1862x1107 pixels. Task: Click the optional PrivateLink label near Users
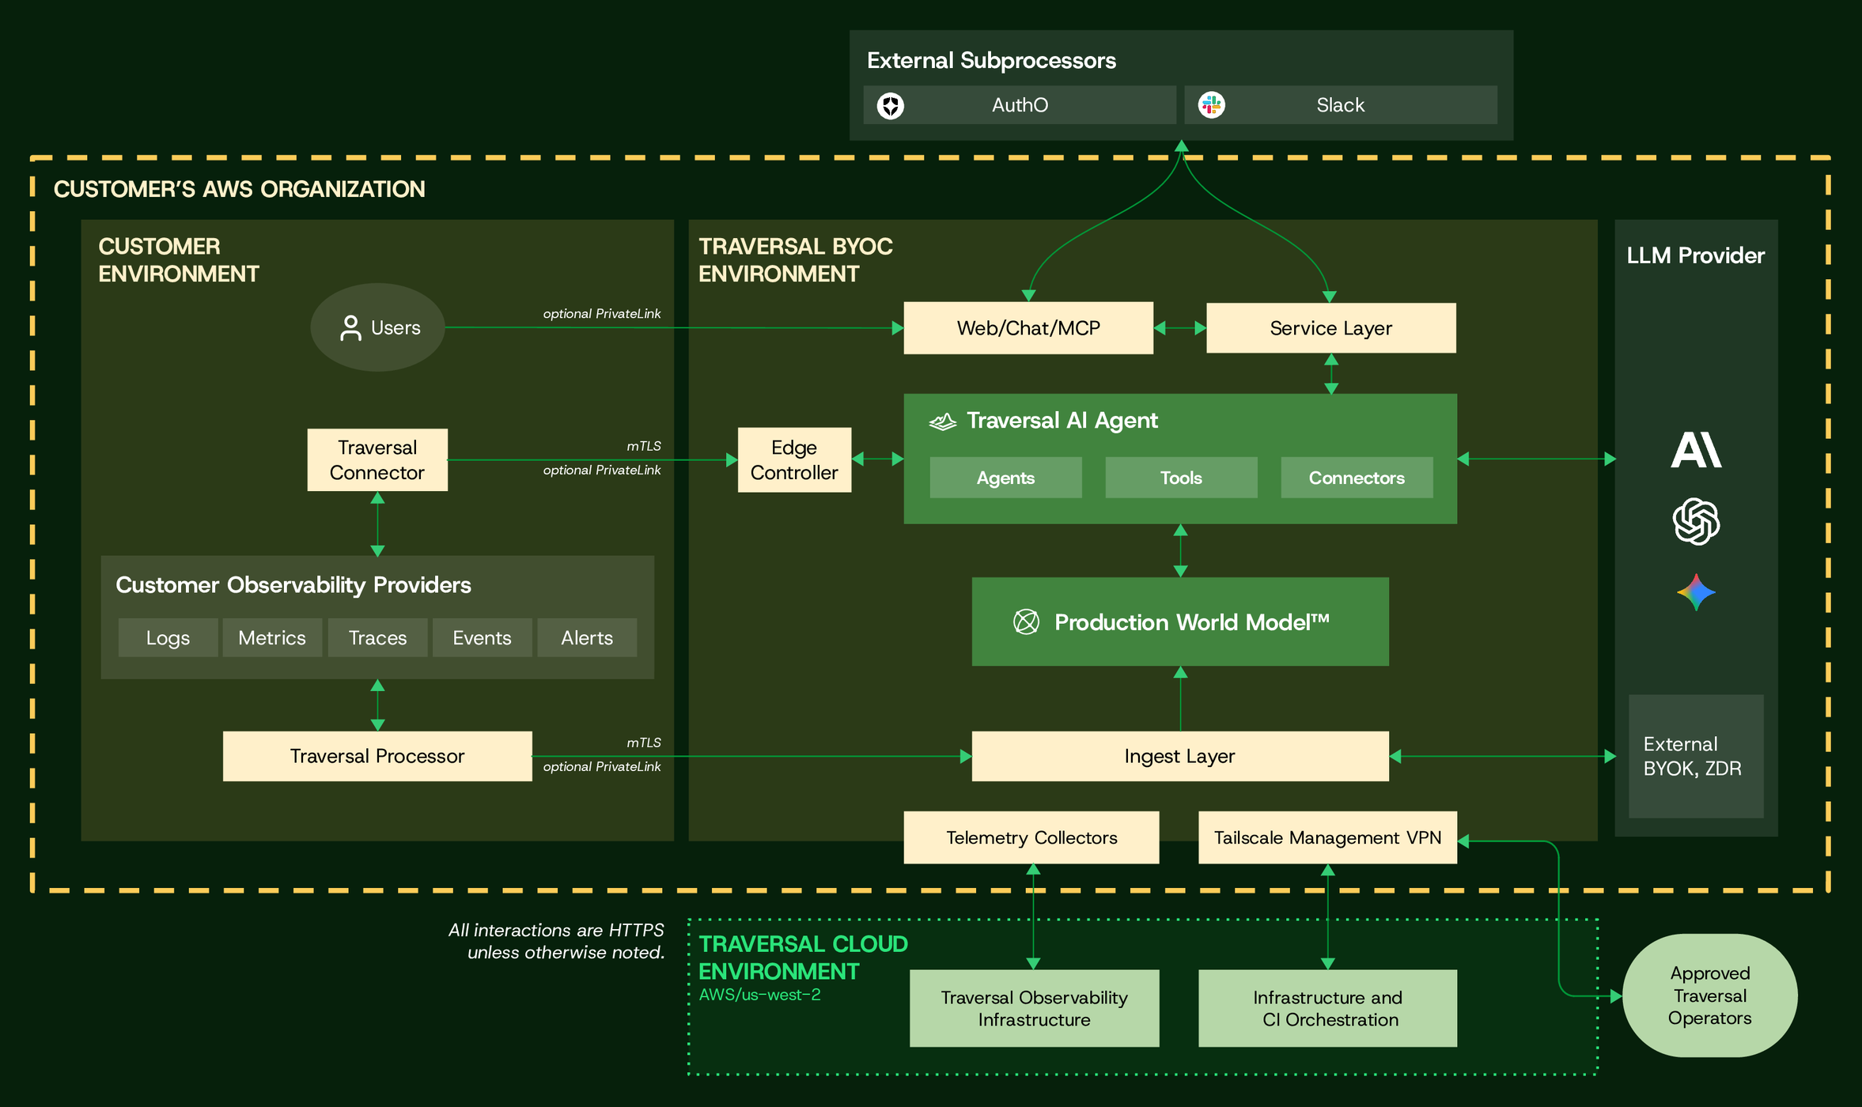tap(602, 314)
